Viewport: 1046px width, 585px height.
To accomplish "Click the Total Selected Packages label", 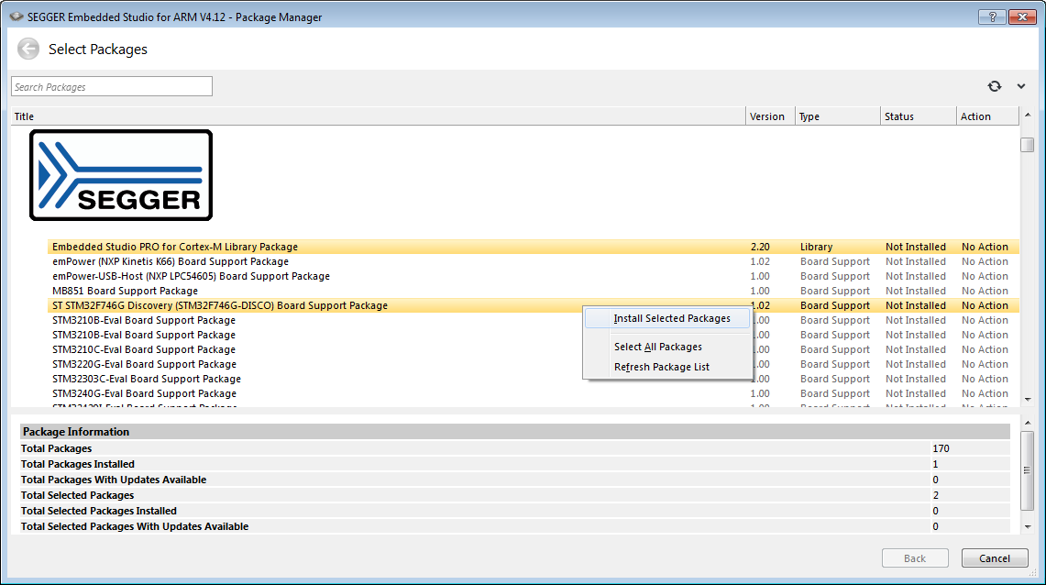I will 77,495.
